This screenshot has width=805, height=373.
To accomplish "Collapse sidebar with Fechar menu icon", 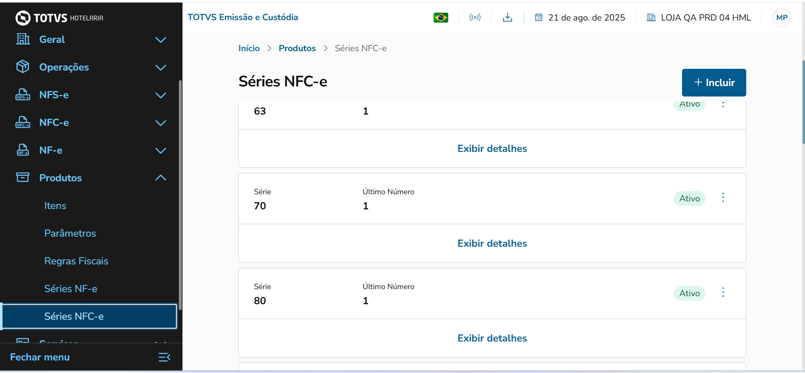I will [x=164, y=357].
